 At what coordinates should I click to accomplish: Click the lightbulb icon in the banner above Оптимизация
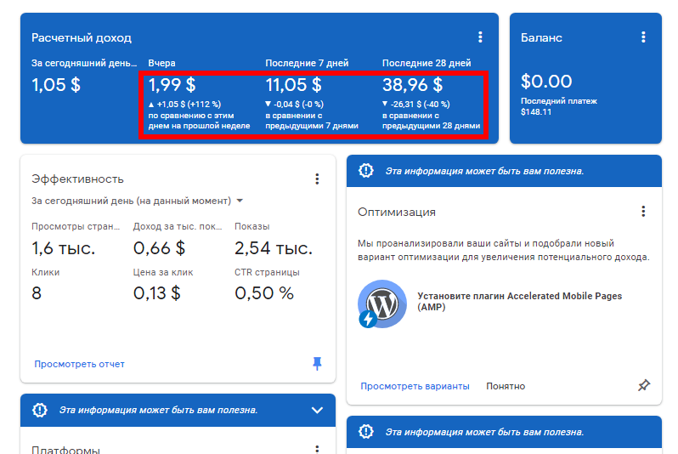click(366, 171)
